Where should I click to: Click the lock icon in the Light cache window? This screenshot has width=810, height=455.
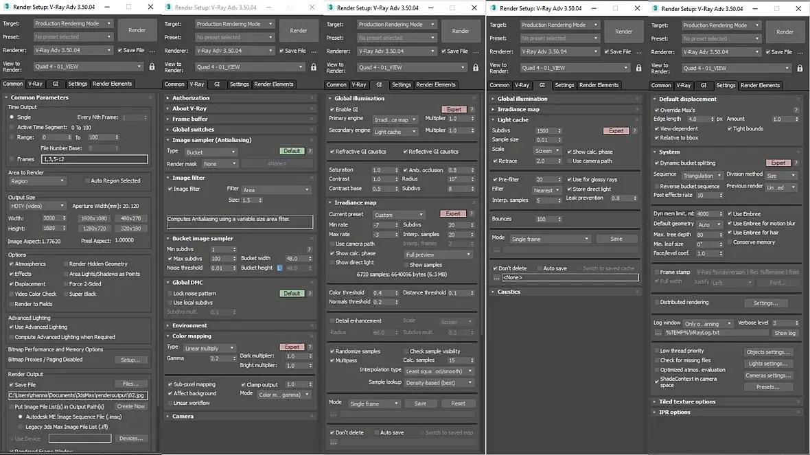[x=638, y=68]
